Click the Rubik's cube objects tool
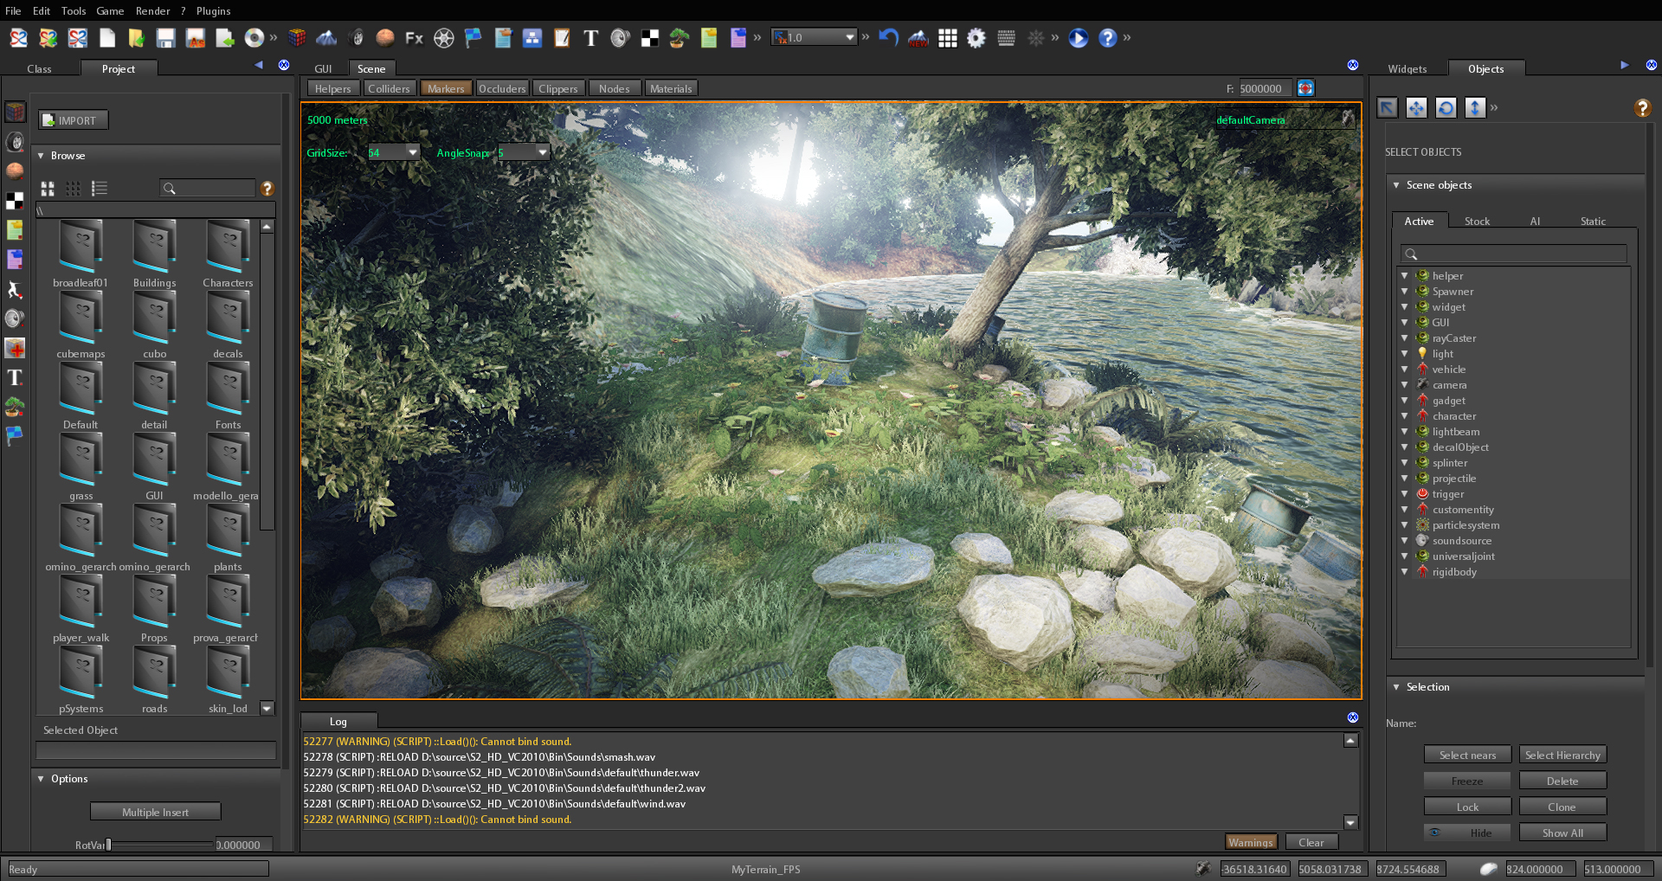1662x881 pixels. (x=297, y=37)
